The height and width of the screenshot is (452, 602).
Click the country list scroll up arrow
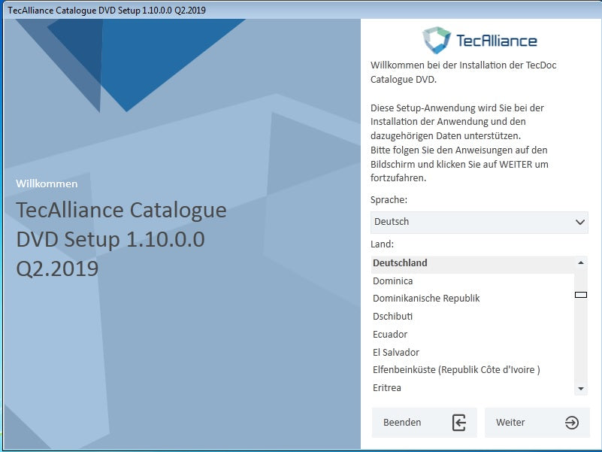click(x=580, y=262)
